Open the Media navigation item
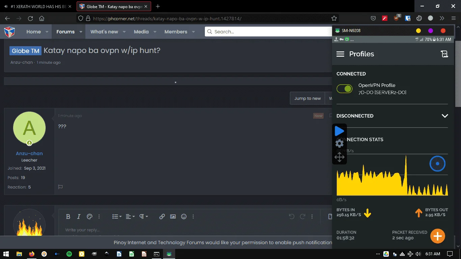This screenshot has width=461, height=259. [x=141, y=32]
